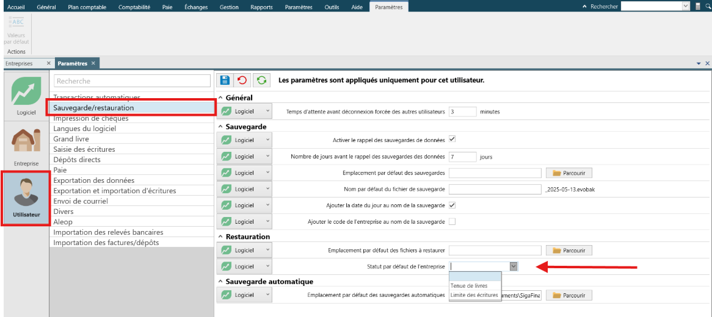Click Parcourir for sauvegardes automatiques

pos(570,295)
